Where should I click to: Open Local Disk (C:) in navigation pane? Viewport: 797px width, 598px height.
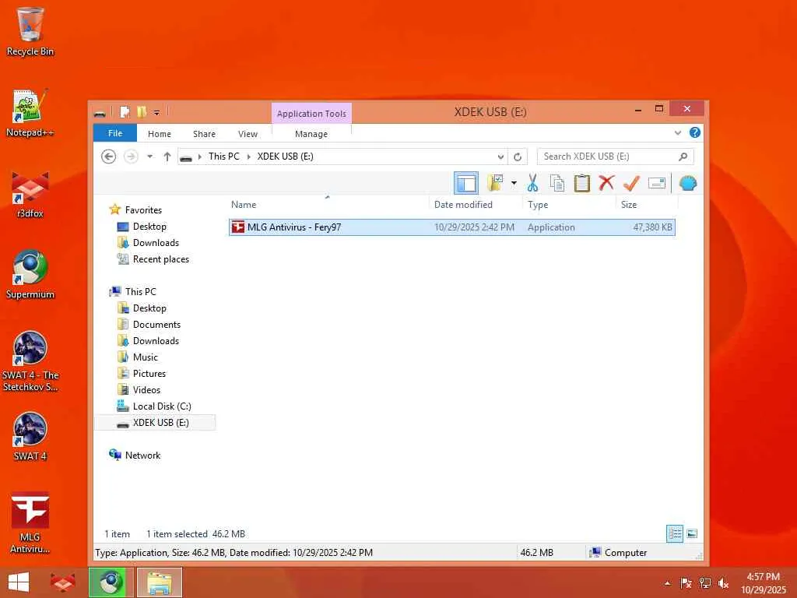coord(162,406)
